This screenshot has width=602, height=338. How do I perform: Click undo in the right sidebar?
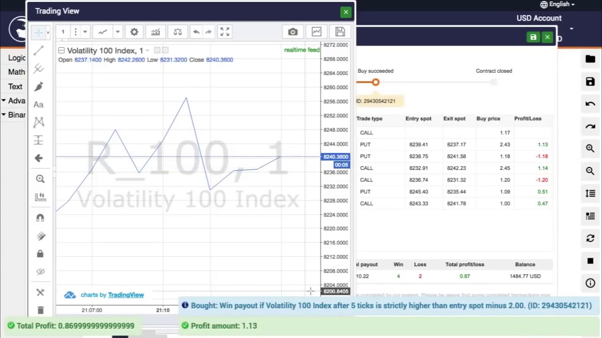[590, 104]
